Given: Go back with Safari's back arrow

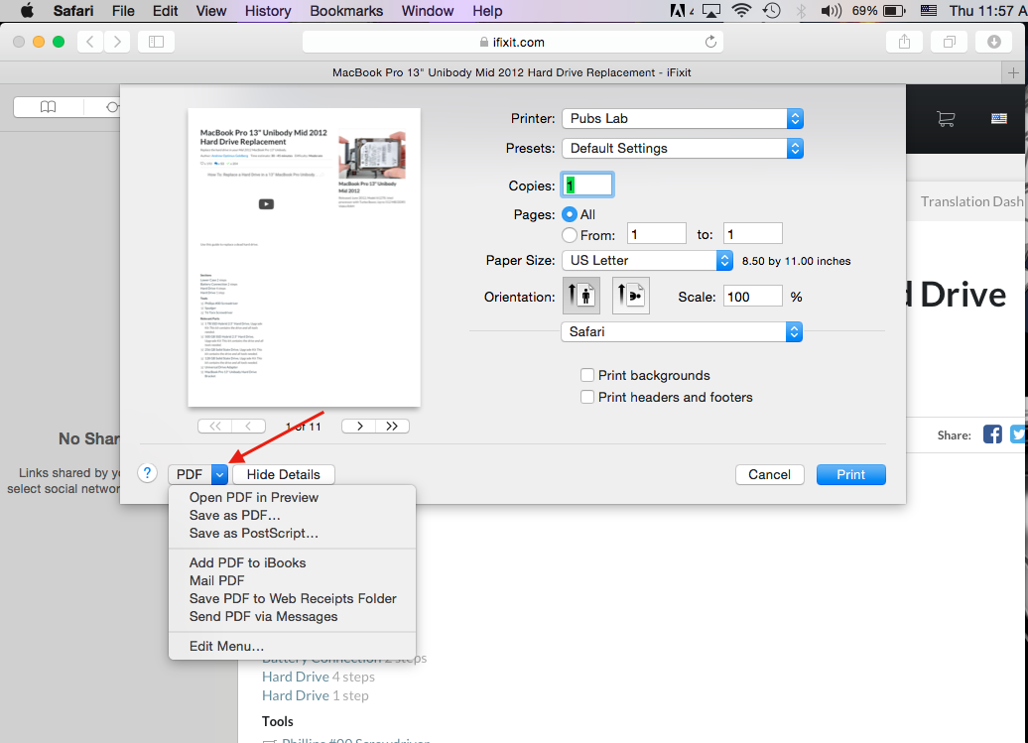Looking at the screenshot, I should click(x=90, y=42).
